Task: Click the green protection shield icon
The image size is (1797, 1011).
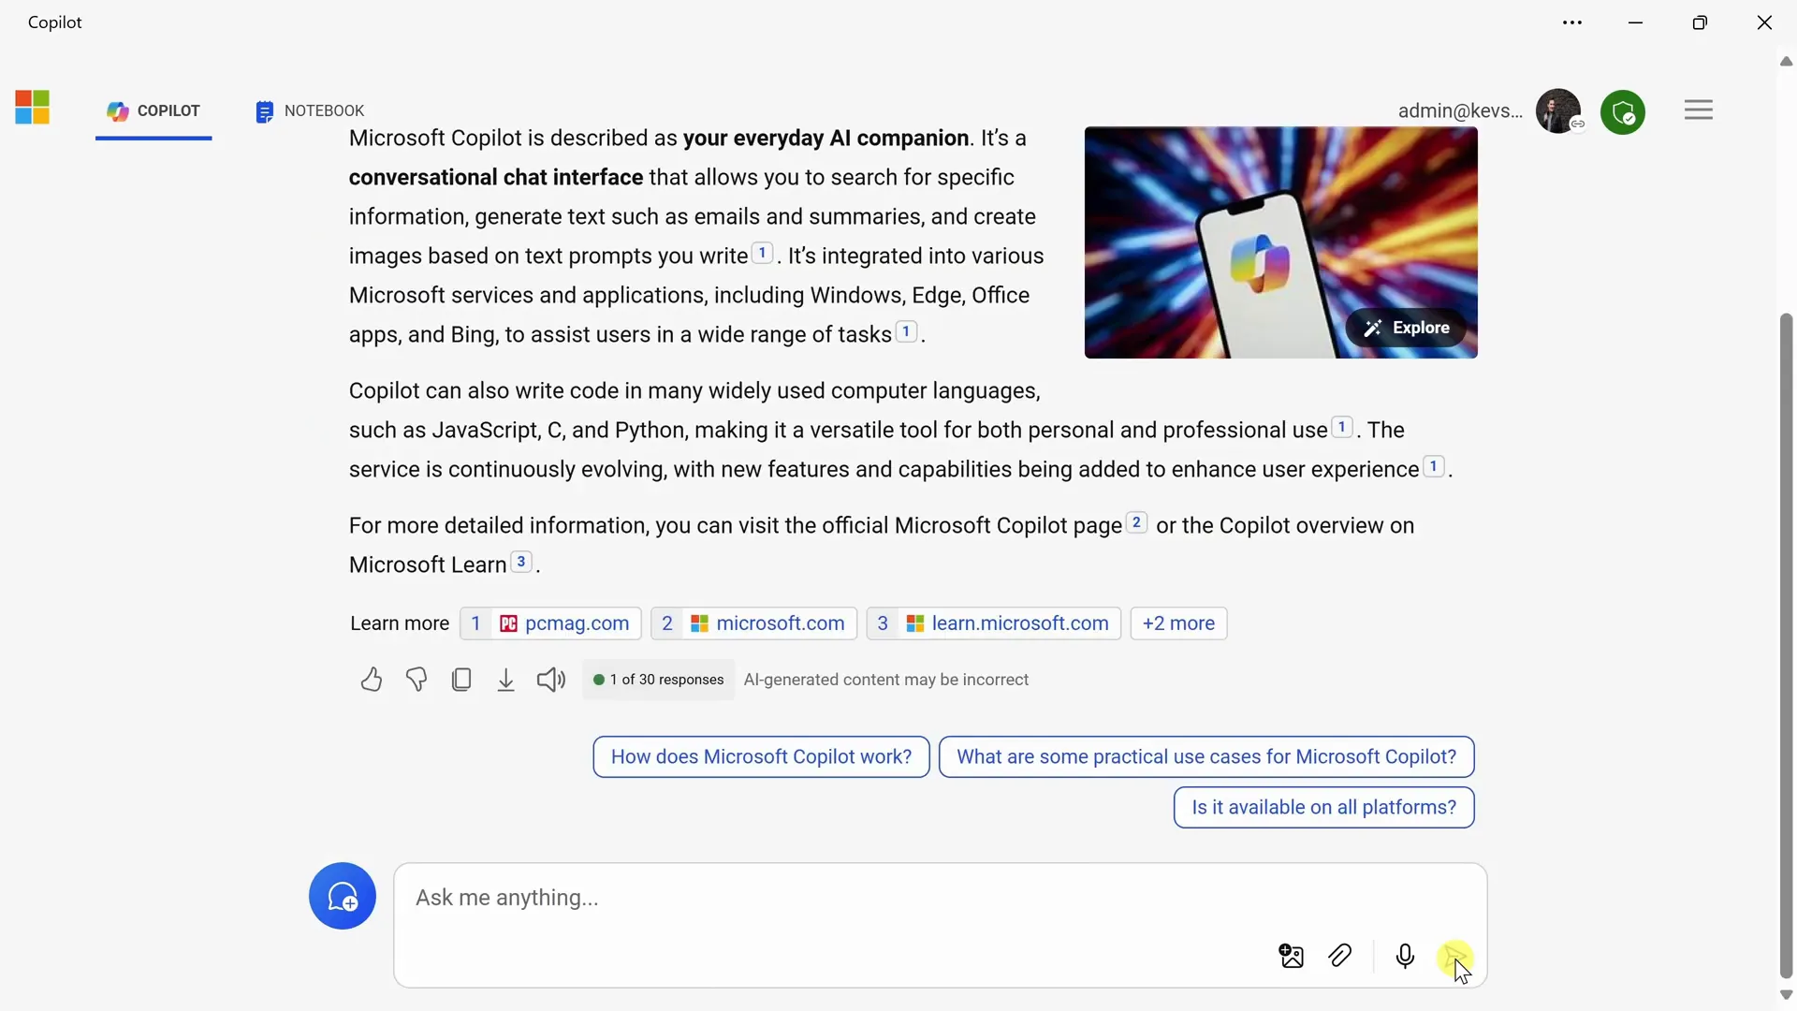Action: [x=1623, y=112]
